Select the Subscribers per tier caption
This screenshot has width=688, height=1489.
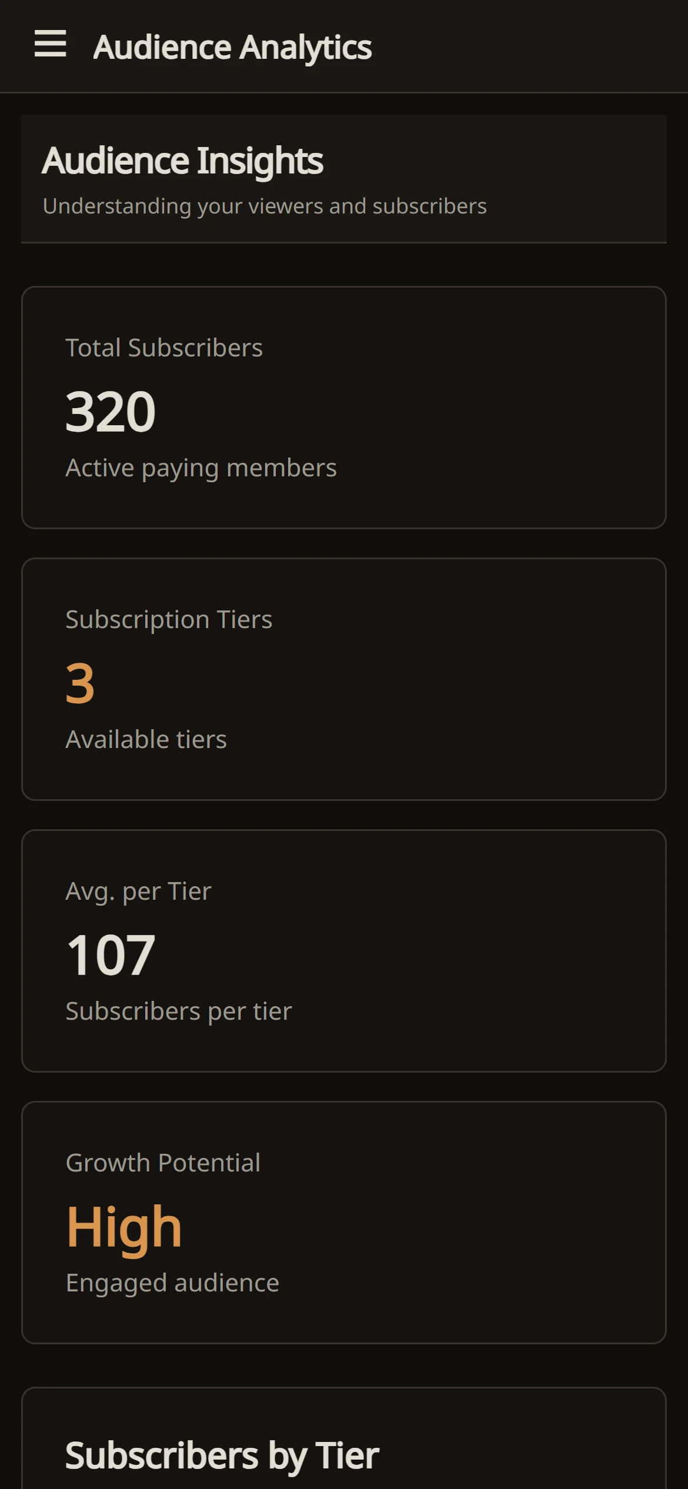tap(179, 1011)
